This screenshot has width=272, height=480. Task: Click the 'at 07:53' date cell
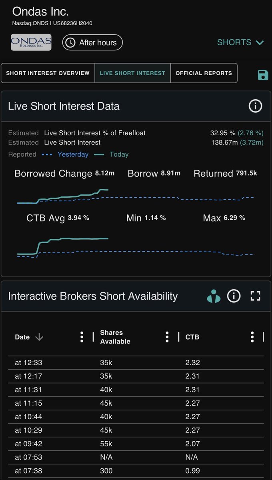tap(28, 457)
